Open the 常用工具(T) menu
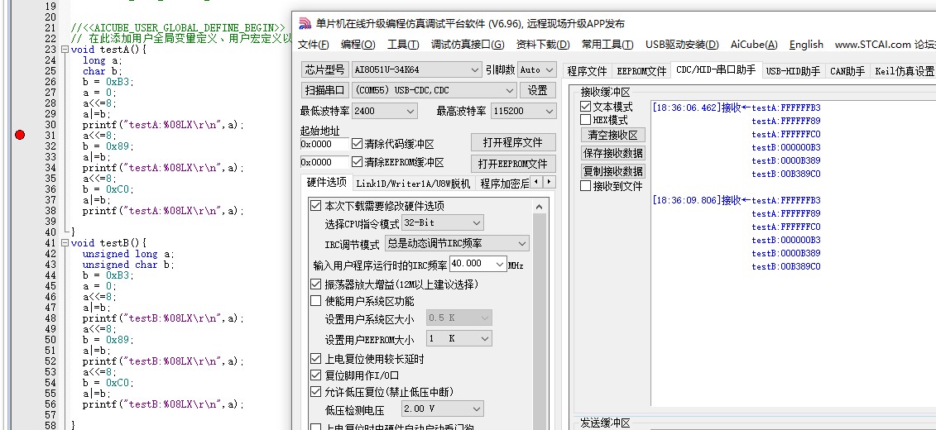The height and width of the screenshot is (430, 936). coord(607,45)
